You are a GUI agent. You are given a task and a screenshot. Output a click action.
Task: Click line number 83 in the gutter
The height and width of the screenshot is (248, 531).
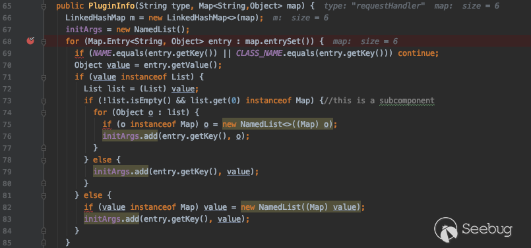7,219
